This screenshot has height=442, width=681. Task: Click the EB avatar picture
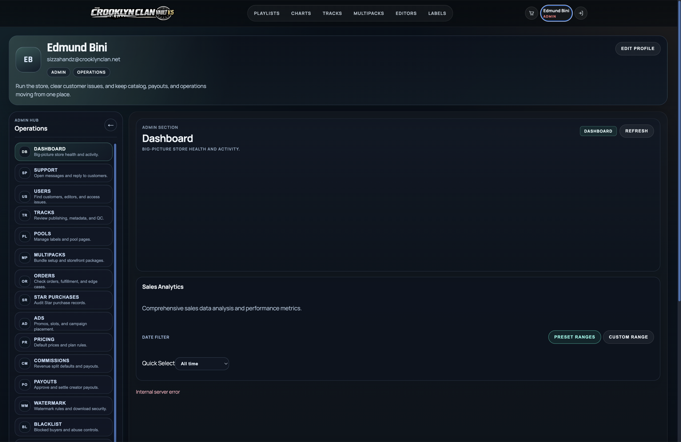(28, 59)
